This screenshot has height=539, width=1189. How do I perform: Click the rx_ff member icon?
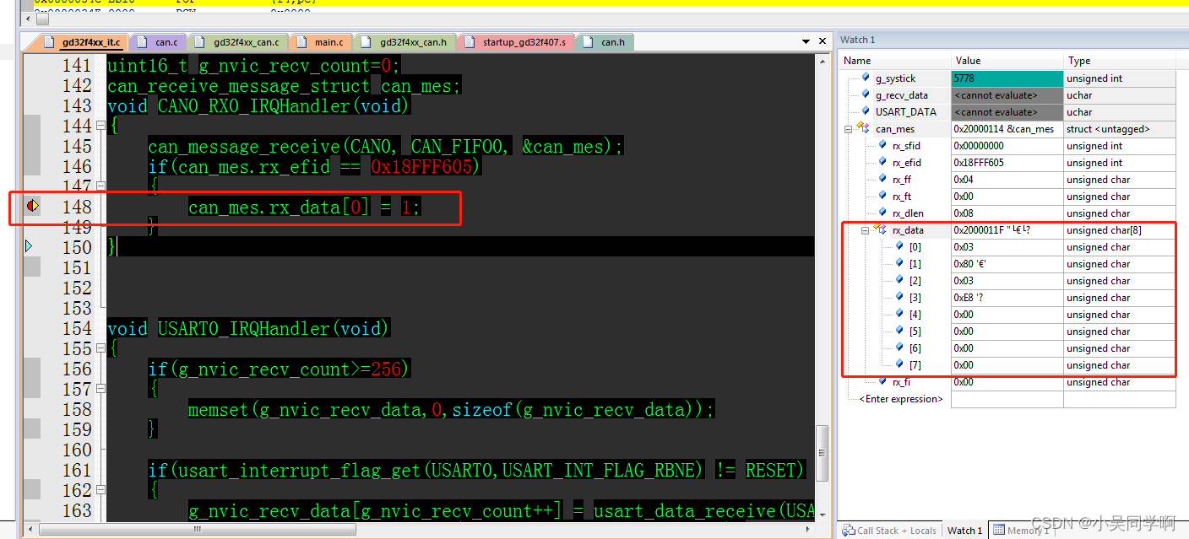882,179
